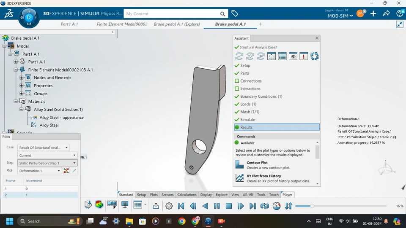Click the search magnifier icon
Viewport: 406px width, 228px height.
[x=223, y=14]
